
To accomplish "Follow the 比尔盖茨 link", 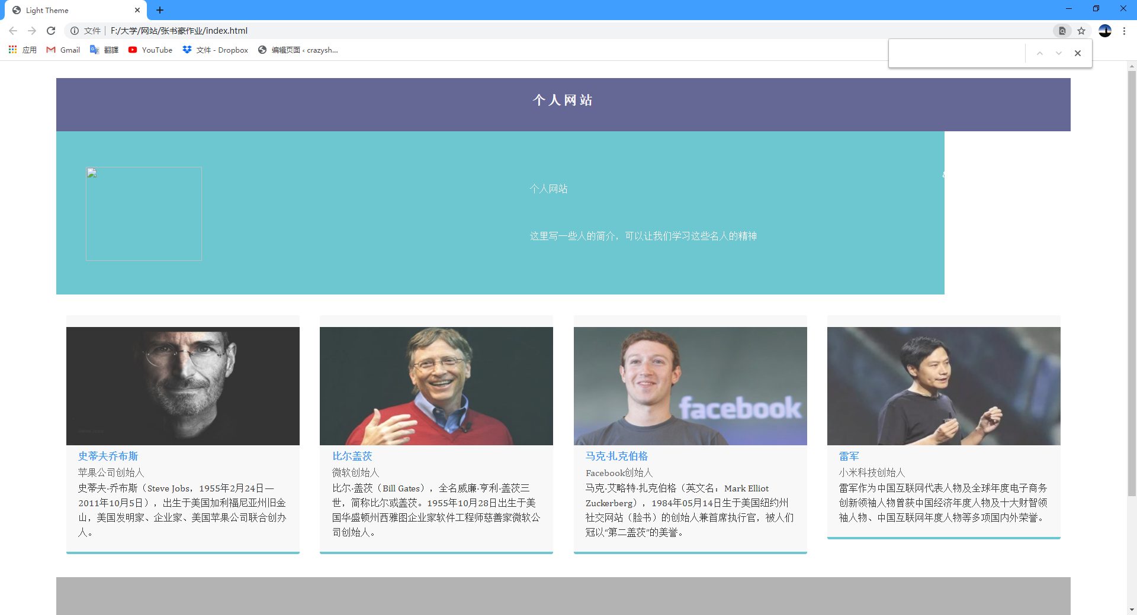I will point(352,456).
